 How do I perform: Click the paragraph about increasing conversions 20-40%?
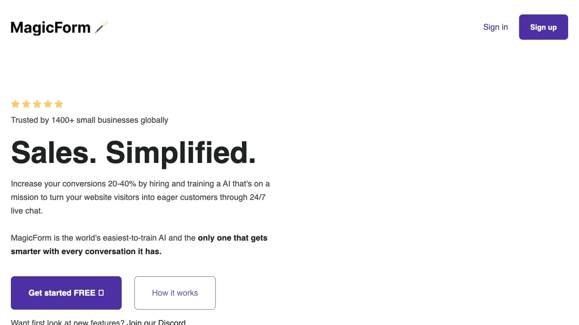(140, 197)
